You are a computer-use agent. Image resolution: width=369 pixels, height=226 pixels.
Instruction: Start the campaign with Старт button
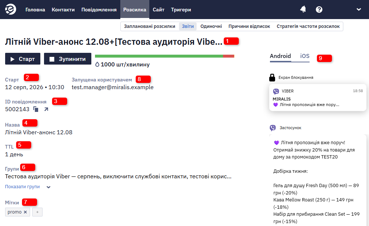tap(23, 59)
